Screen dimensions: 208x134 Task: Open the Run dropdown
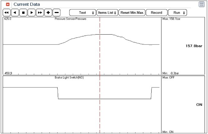pos(177,13)
